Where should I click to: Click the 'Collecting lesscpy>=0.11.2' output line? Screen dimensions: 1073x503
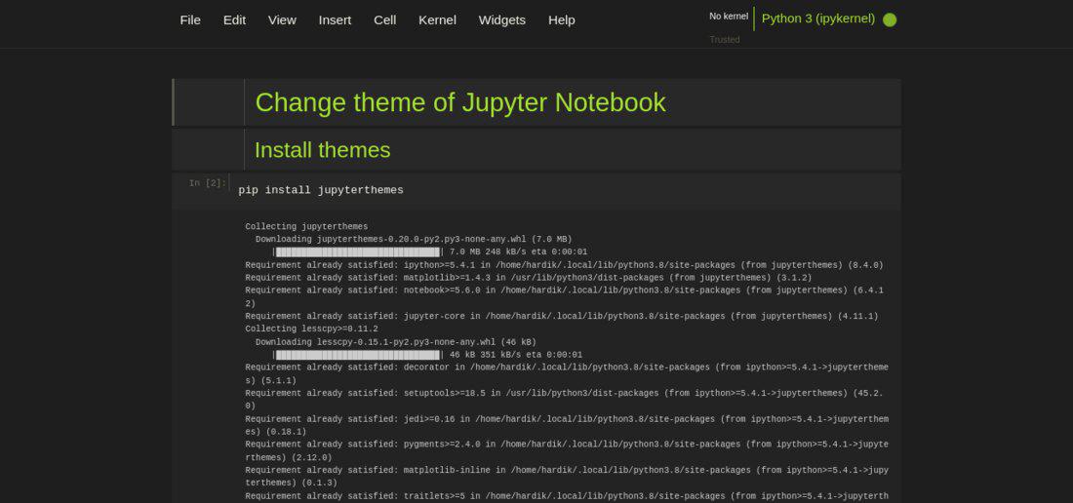(x=311, y=329)
